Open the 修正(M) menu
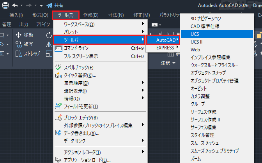This screenshot has height=163, width=262. [x=142, y=15]
